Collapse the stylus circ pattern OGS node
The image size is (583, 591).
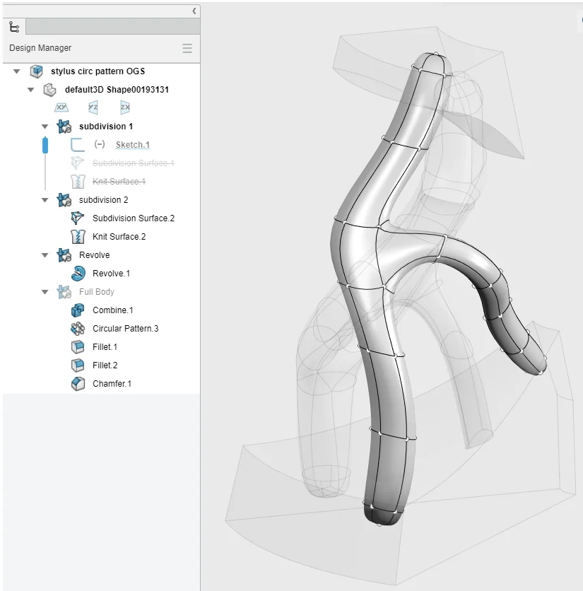16,71
